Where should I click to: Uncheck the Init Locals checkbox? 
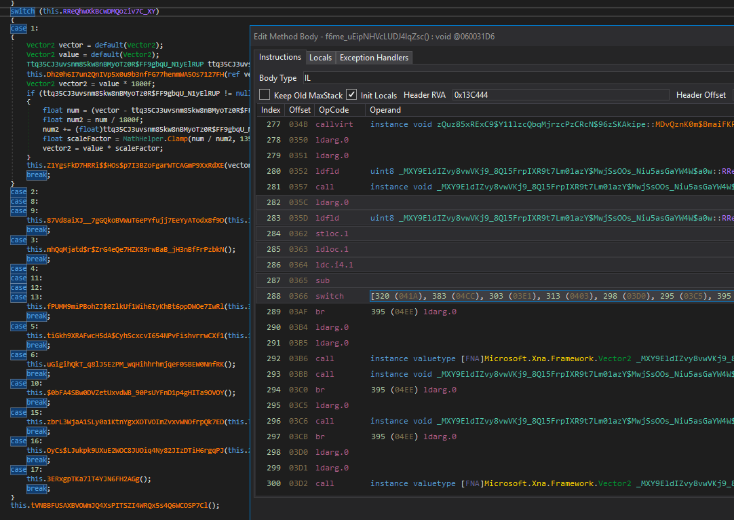pyautogui.click(x=351, y=95)
